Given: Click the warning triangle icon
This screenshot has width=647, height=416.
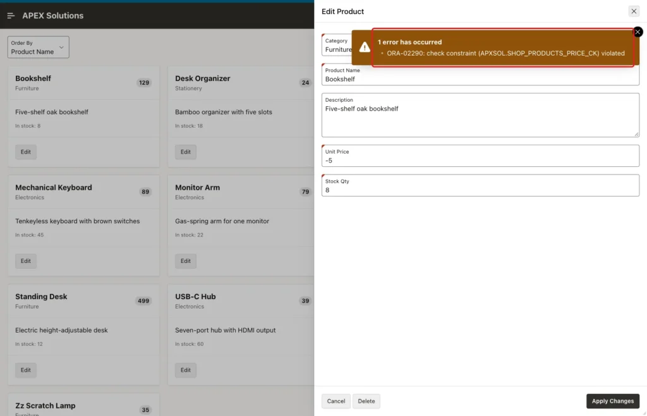Looking at the screenshot, I should (365, 47).
